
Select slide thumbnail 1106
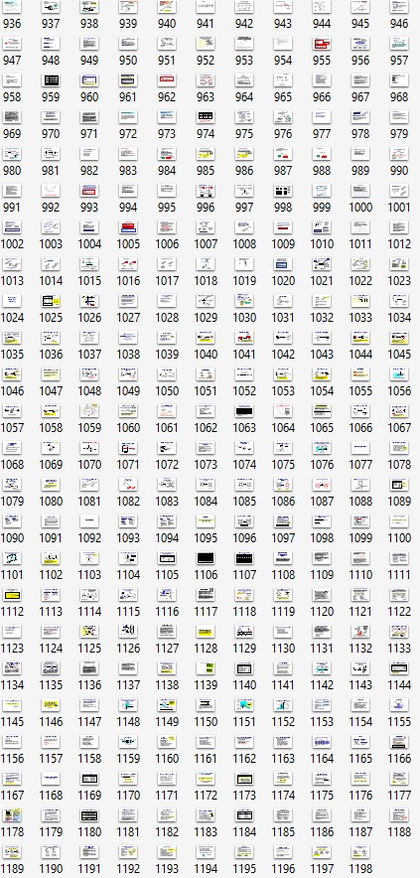tap(206, 558)
